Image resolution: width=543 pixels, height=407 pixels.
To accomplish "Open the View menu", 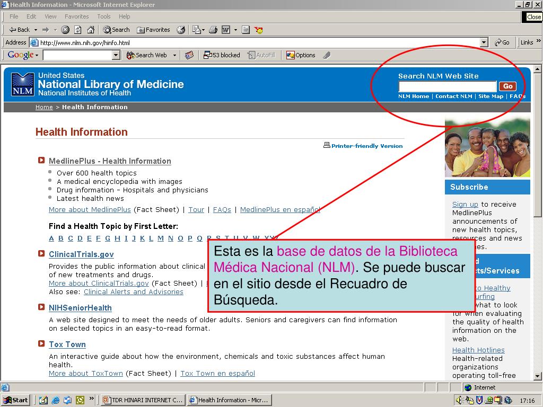I will [x=50, y=16].
